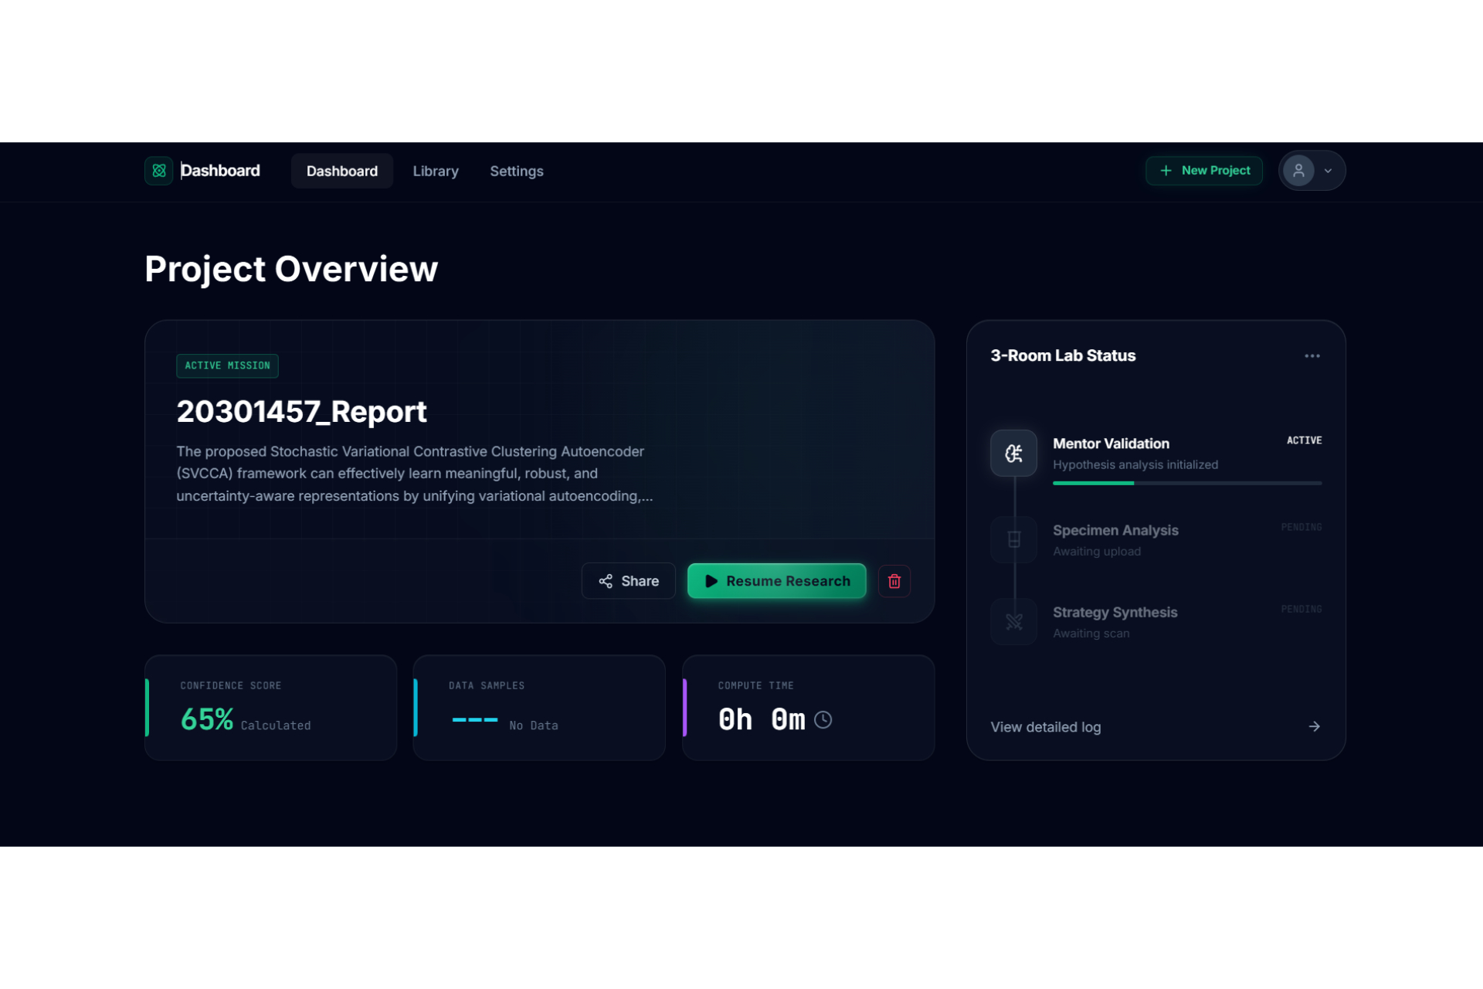Click the Confidence Score 65% card
This screenshot has height=989, width=1483.
tap(270, 708)
